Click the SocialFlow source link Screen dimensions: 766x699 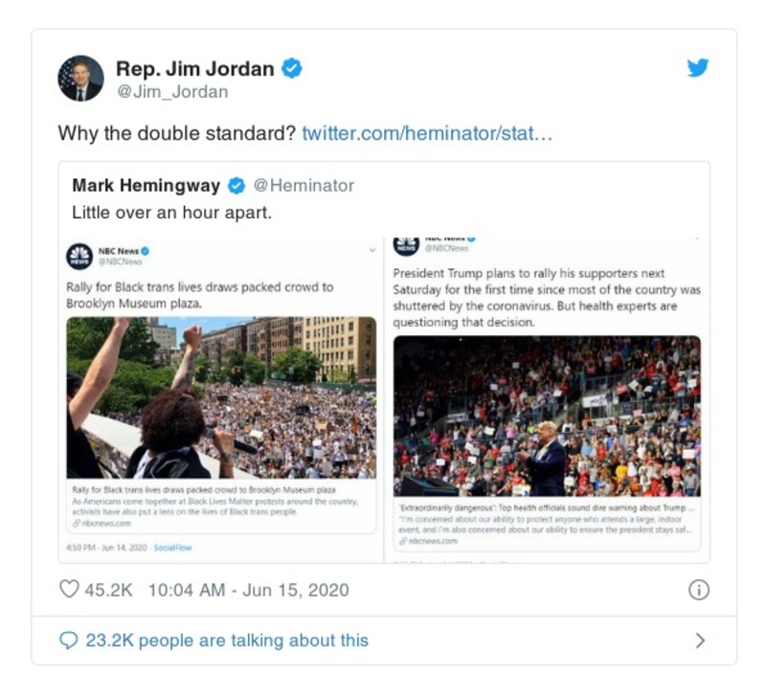point(172,548)
